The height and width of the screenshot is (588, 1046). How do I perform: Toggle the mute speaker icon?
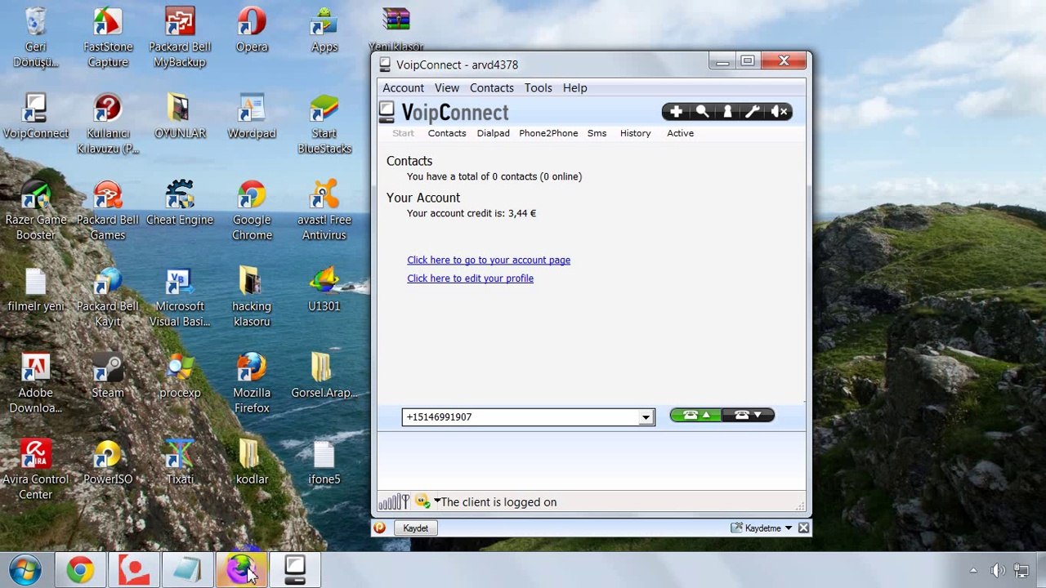(779, 112)
